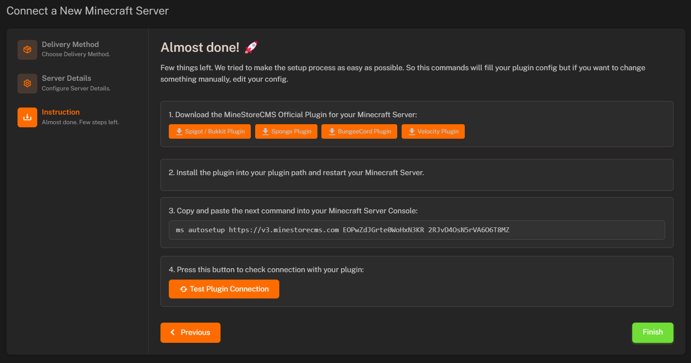The height and width of the screenshot is (363, 691).
Task: Open the Server Details step title
Action: [x=66, y=78]
